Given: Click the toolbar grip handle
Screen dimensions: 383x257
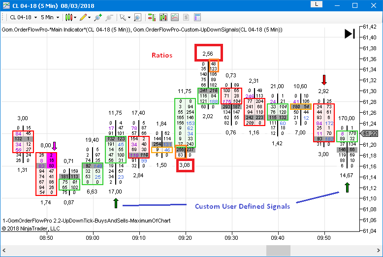Looking at the screenshot, I should pyautogui.click(x=2, y=17).
